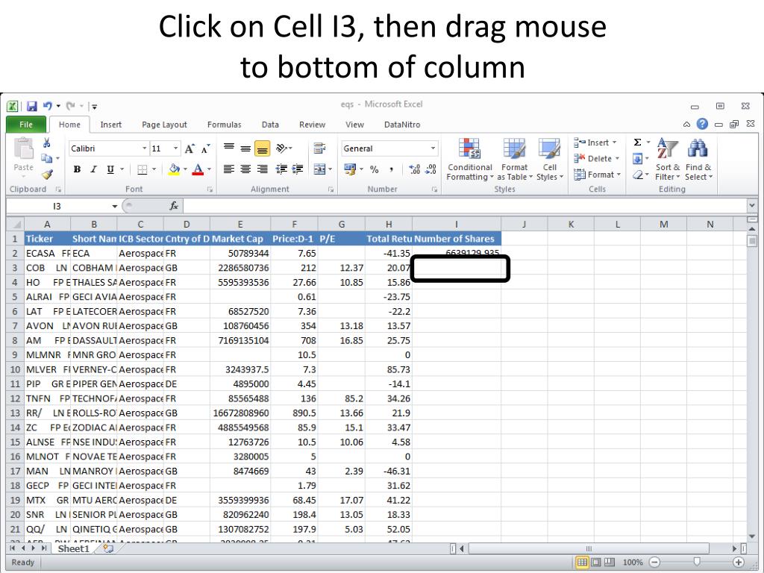Viewport: 764px width, 573px height.
Task: Switch to the Page Layout tab
Action: pyautogui.click(x=164, y=125)
